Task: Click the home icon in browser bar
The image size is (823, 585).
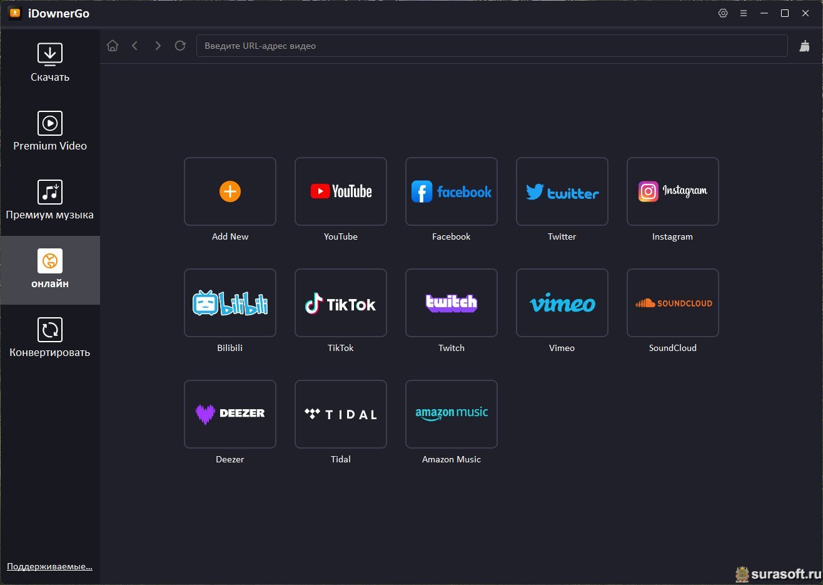Action: 113,46
